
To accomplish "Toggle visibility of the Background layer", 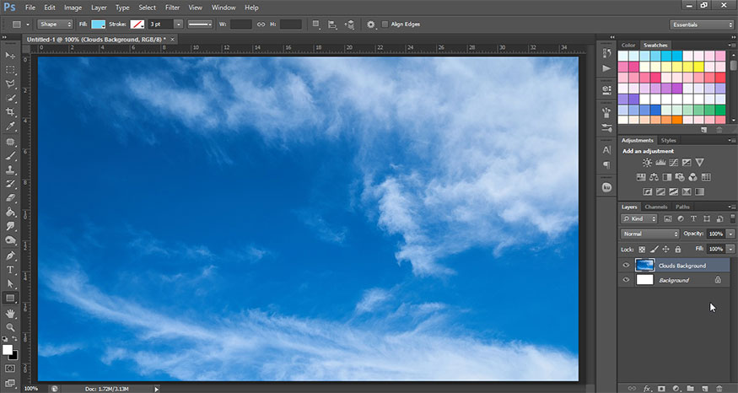I will [x=626, y=280].
